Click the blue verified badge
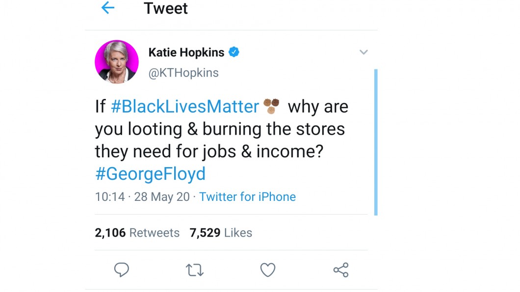This screenshot has width=520, height=292. (x=234, y=52)
